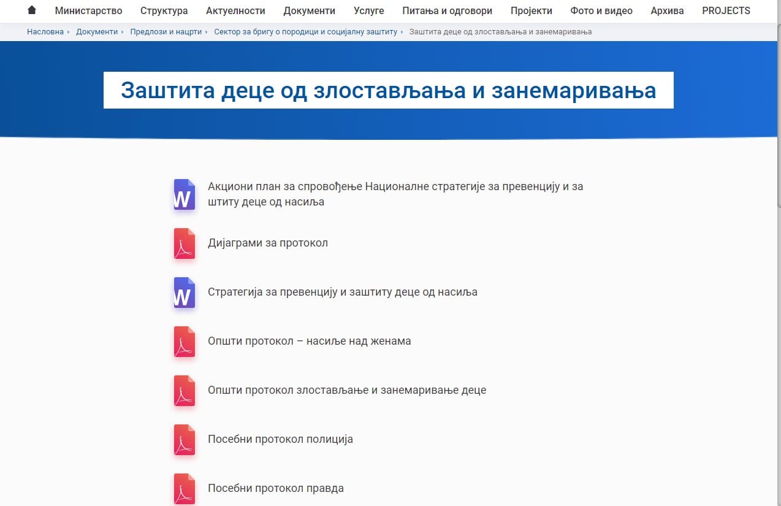Click the home icon in navigation bar
Viewport: 781px width, 506px height.
32,10
